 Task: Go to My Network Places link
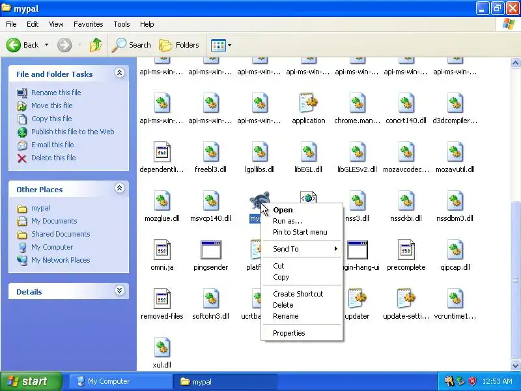61,260
